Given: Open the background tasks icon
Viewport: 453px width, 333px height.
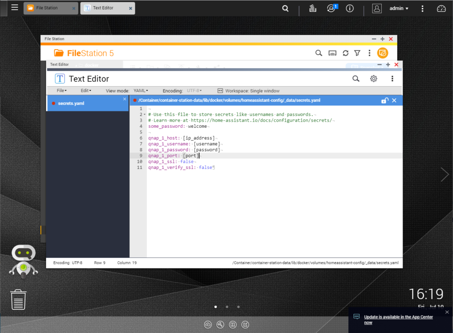Looking at the screenshot, I should click(x=313, y=8).
